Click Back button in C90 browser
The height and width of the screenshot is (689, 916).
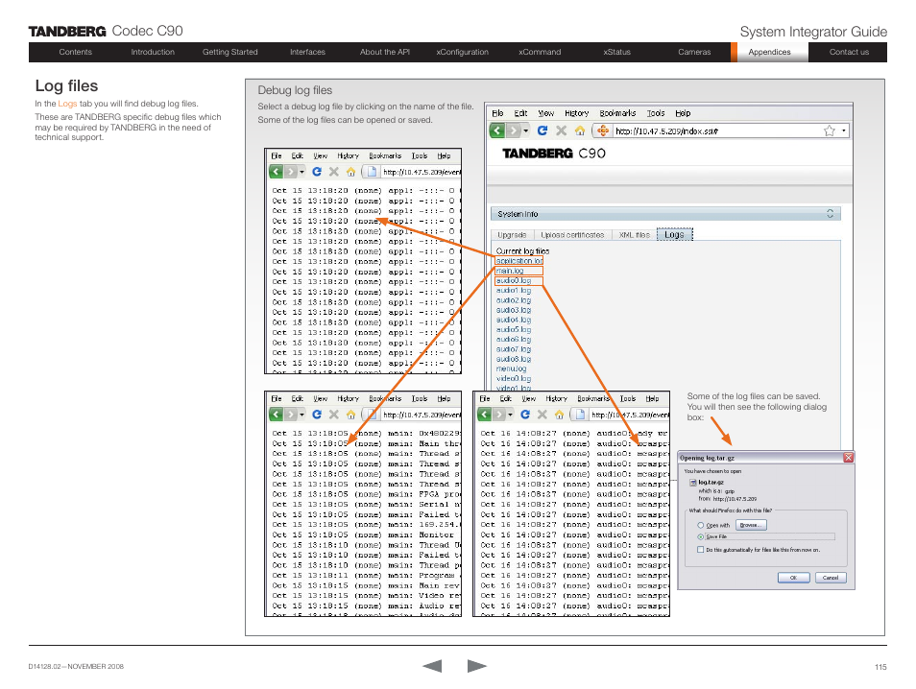click(x=497, y=131)
